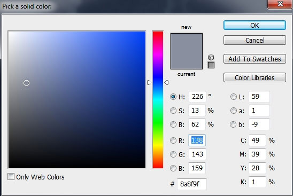This screenshot has height=196, width=293.
Task: Click the hex field 8a8f9f
Action: [192, 184]
